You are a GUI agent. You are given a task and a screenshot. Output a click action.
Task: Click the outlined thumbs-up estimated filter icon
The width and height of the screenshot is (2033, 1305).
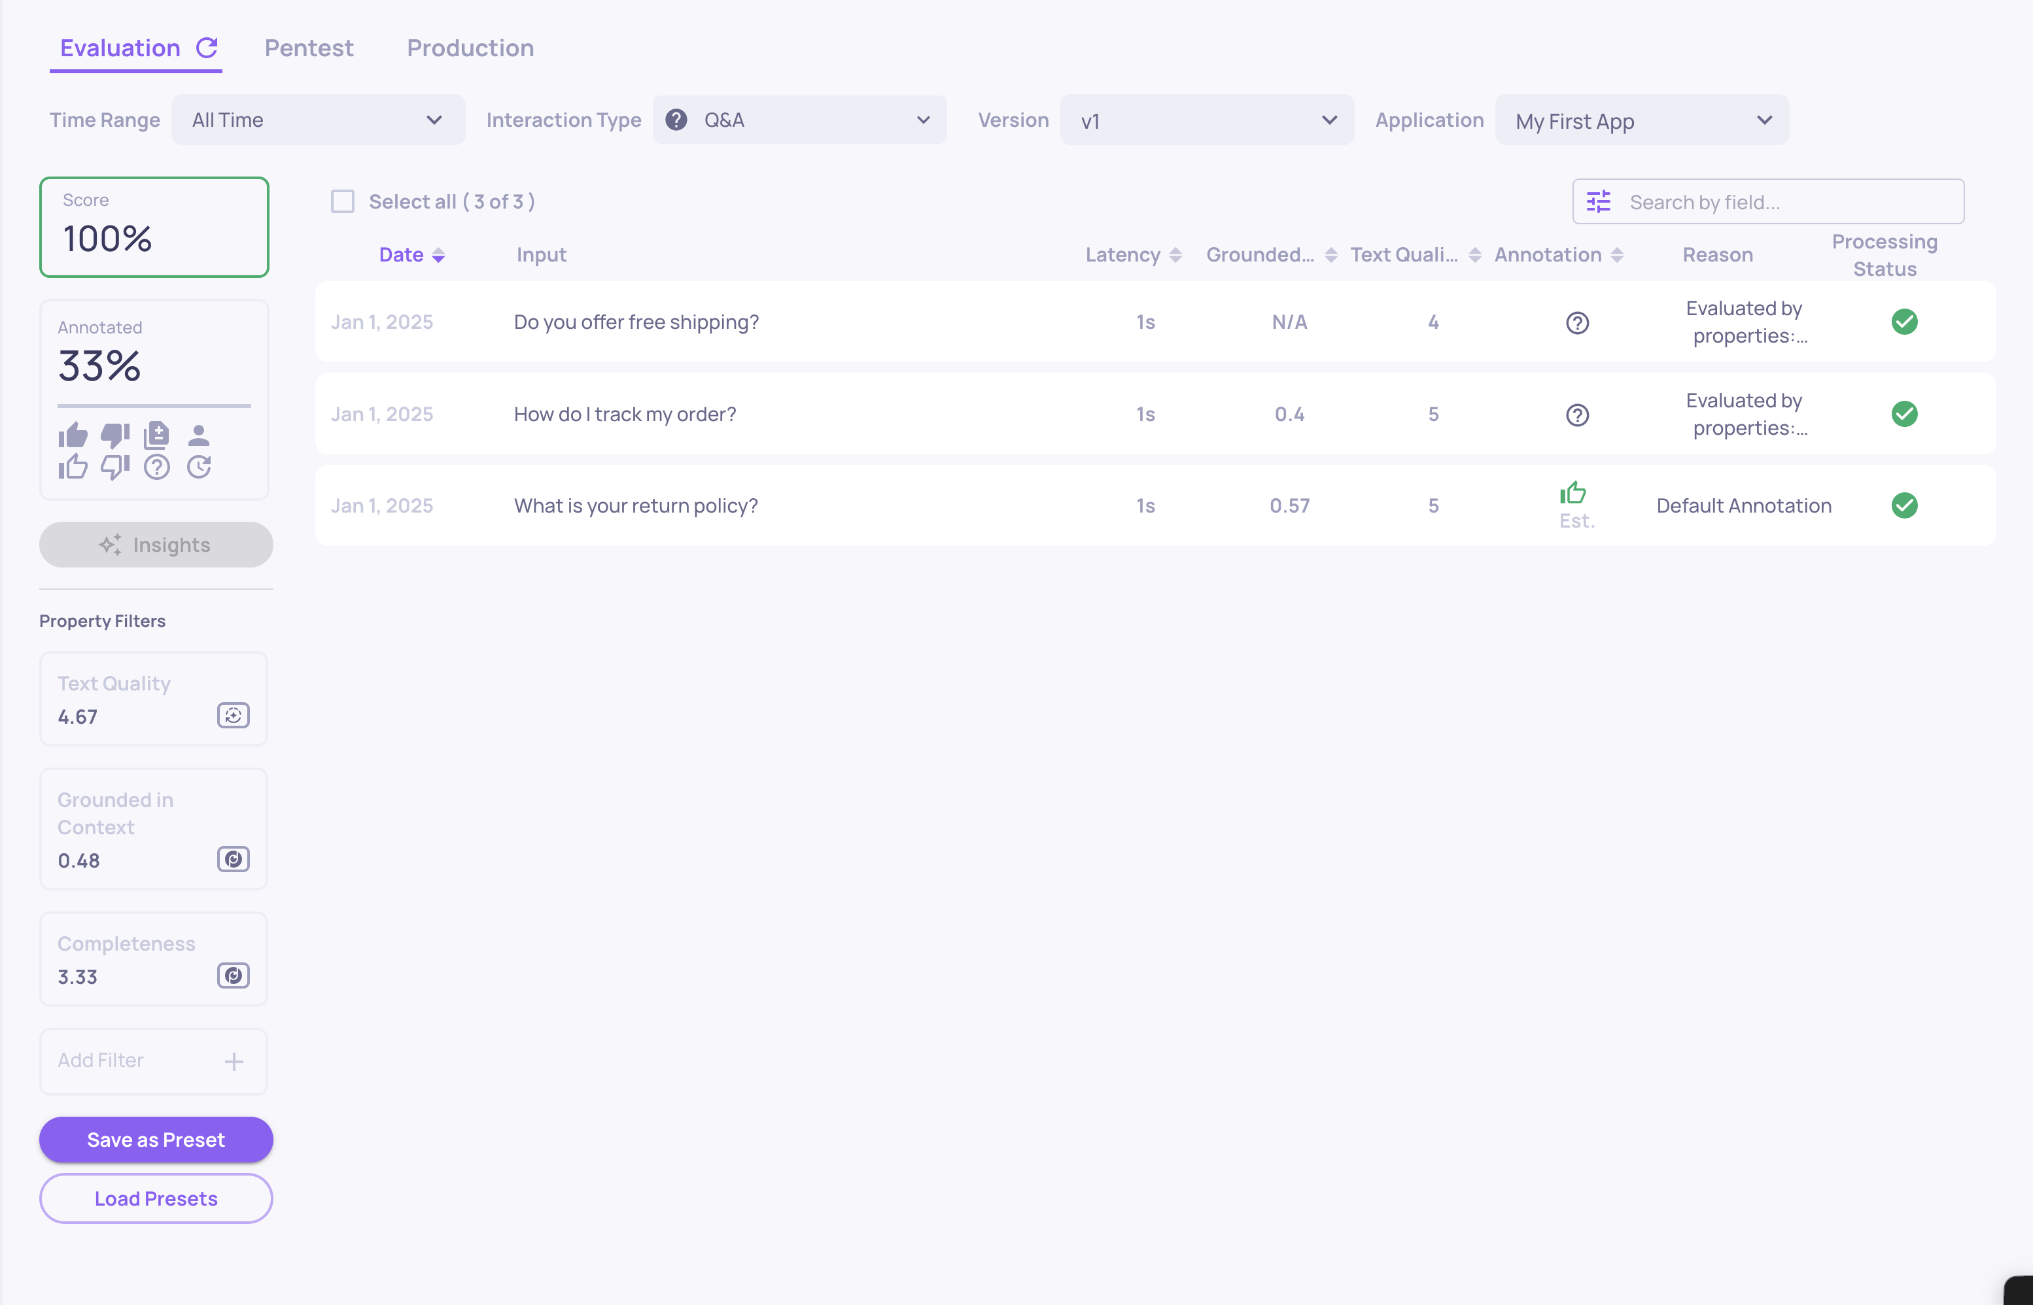pyautogui.click(x=73, y=467)
